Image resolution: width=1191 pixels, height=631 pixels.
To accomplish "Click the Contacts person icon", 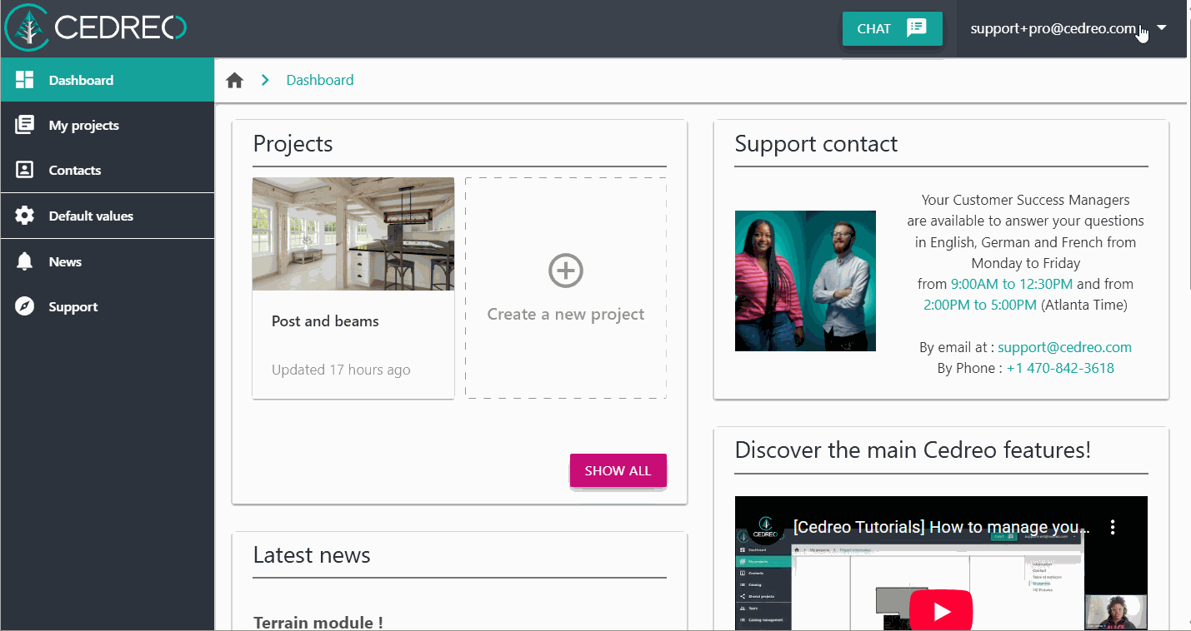I will [x=25, y=170].
